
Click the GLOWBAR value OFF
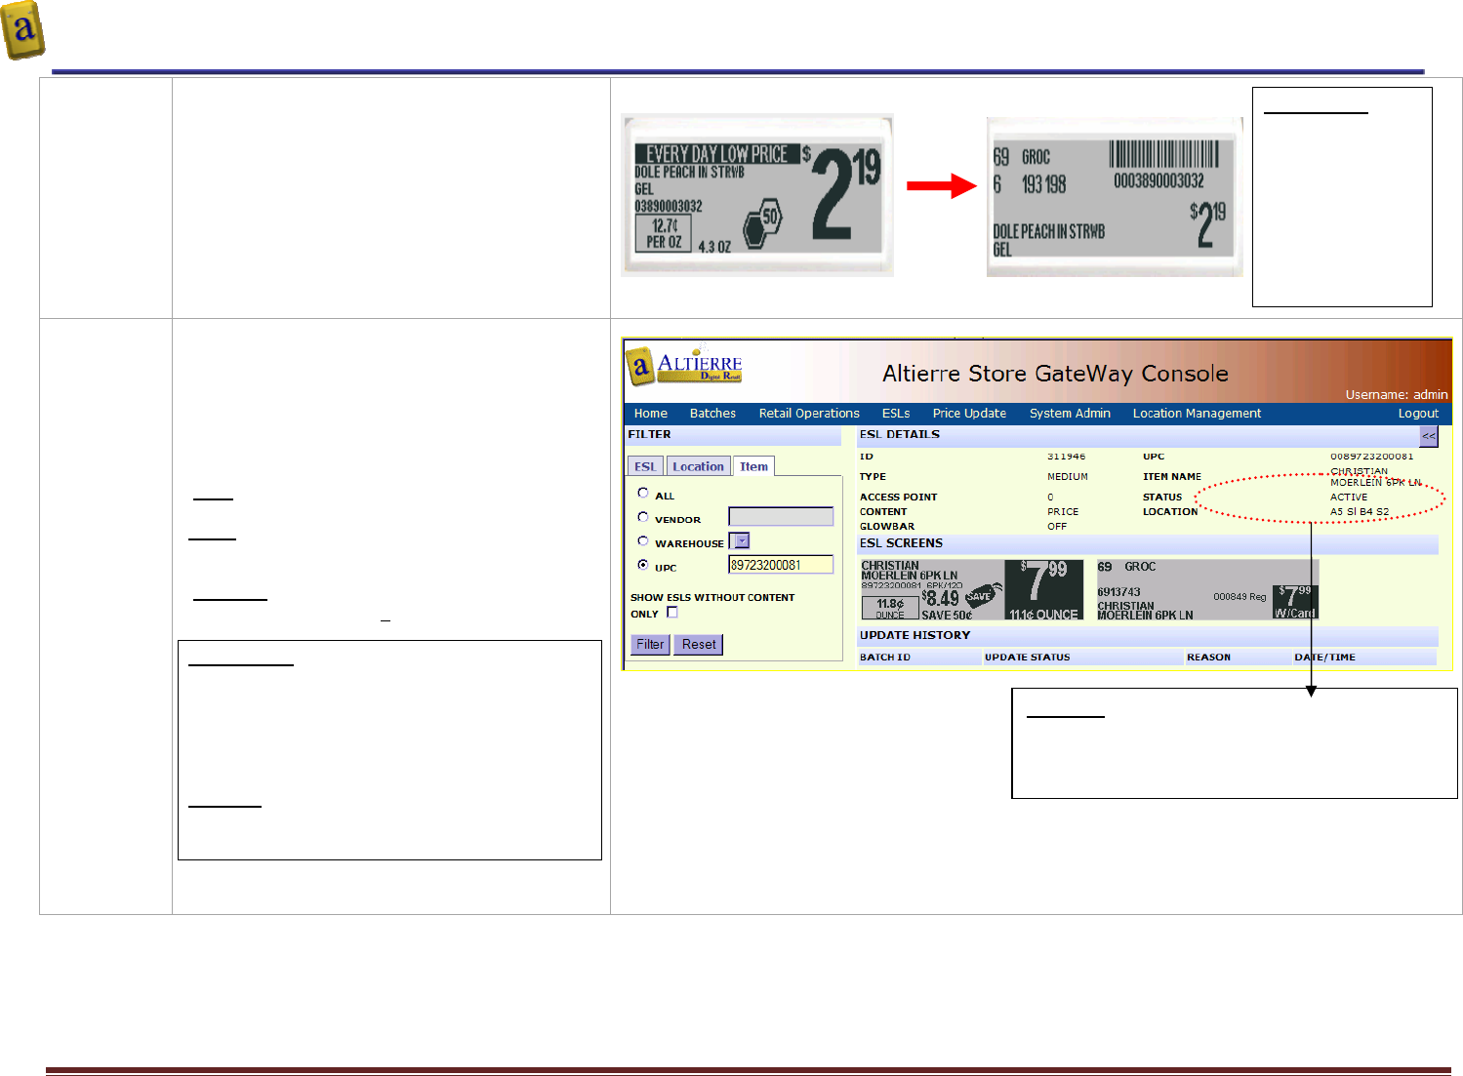1057,527
